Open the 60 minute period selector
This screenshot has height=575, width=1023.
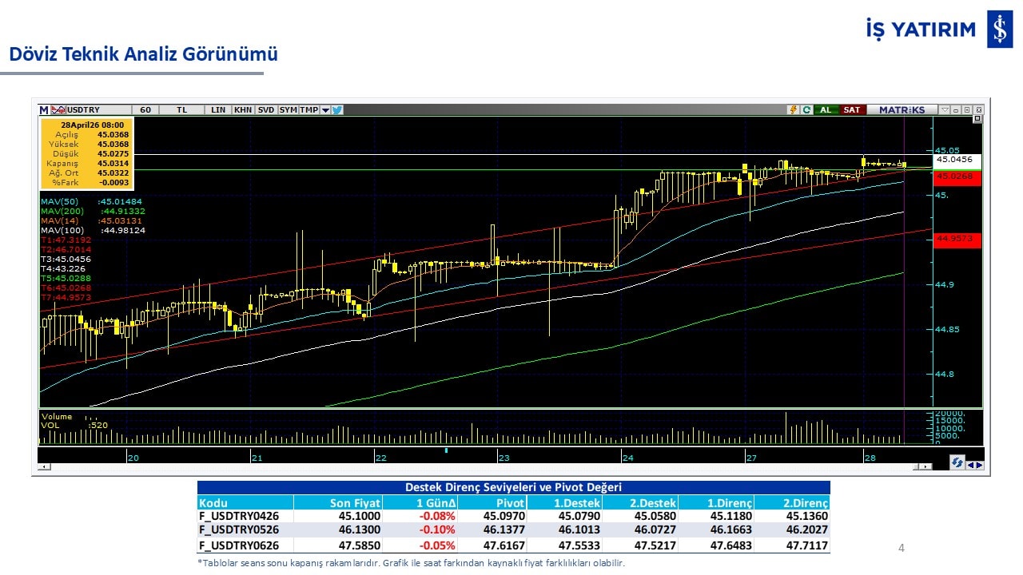pos(145,110)
